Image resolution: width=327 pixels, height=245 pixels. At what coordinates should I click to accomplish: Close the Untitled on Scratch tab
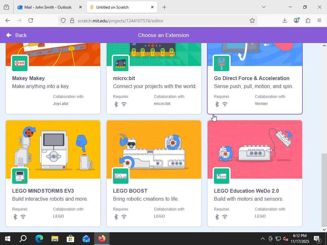pos(152,7)
